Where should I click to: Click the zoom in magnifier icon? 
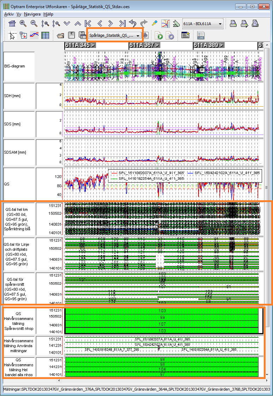coord(23,24)
